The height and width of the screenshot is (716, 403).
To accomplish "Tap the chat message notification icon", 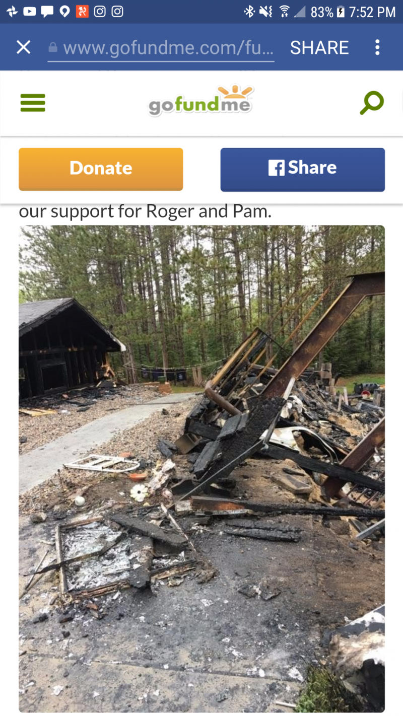I will click(x=47, y=12).
